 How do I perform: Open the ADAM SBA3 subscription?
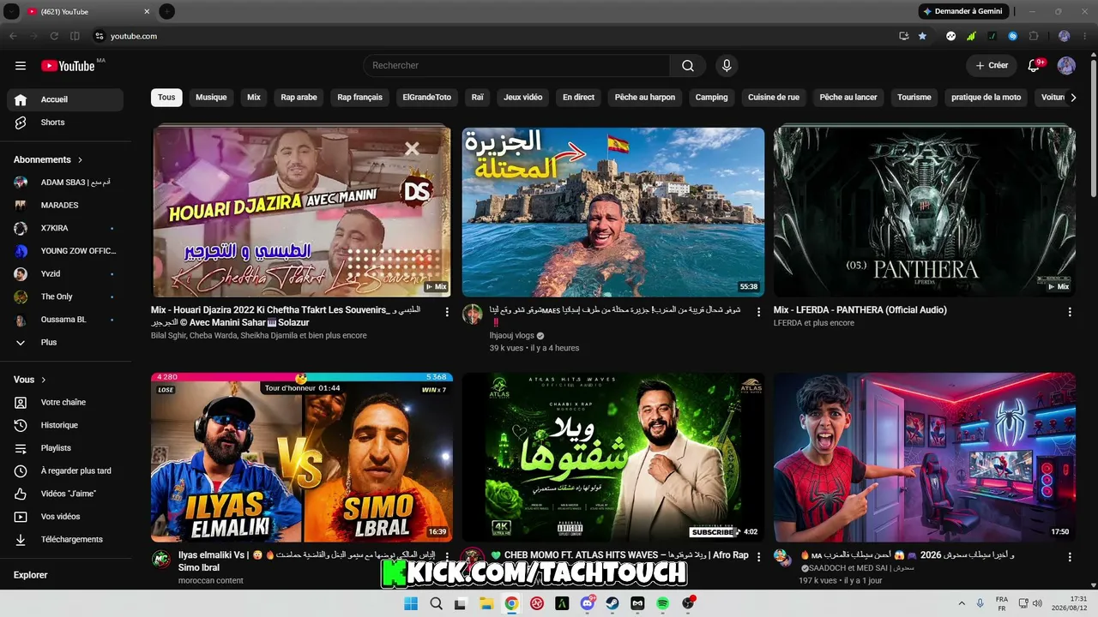(65, 183)
